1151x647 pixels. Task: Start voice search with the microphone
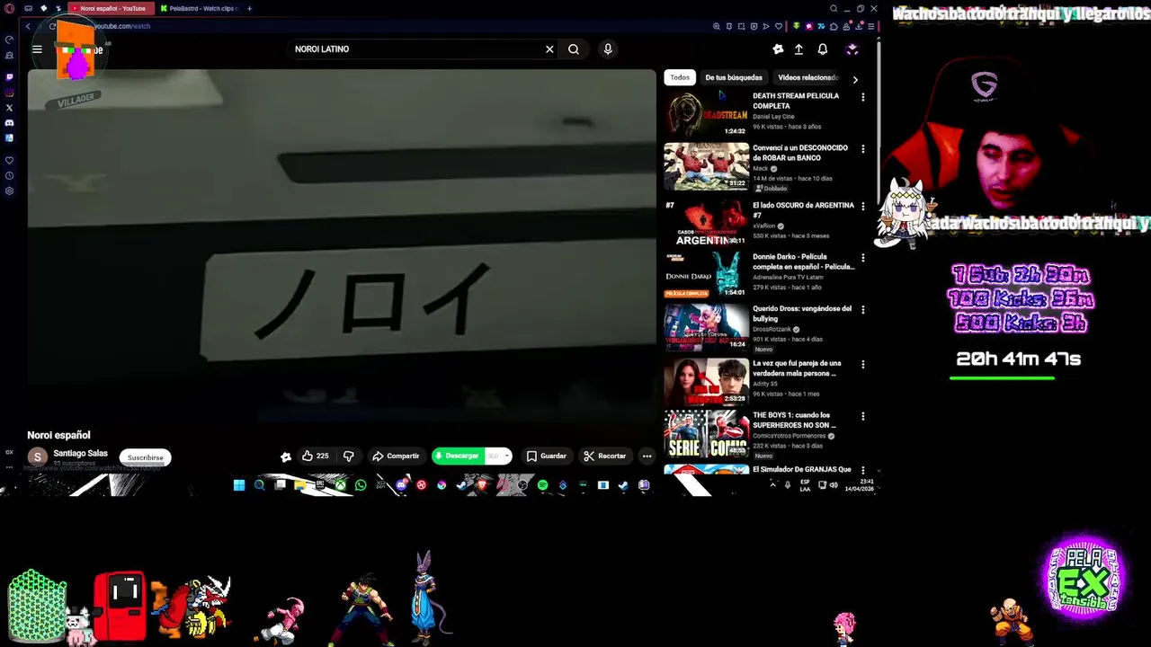(x=608, y=49)
